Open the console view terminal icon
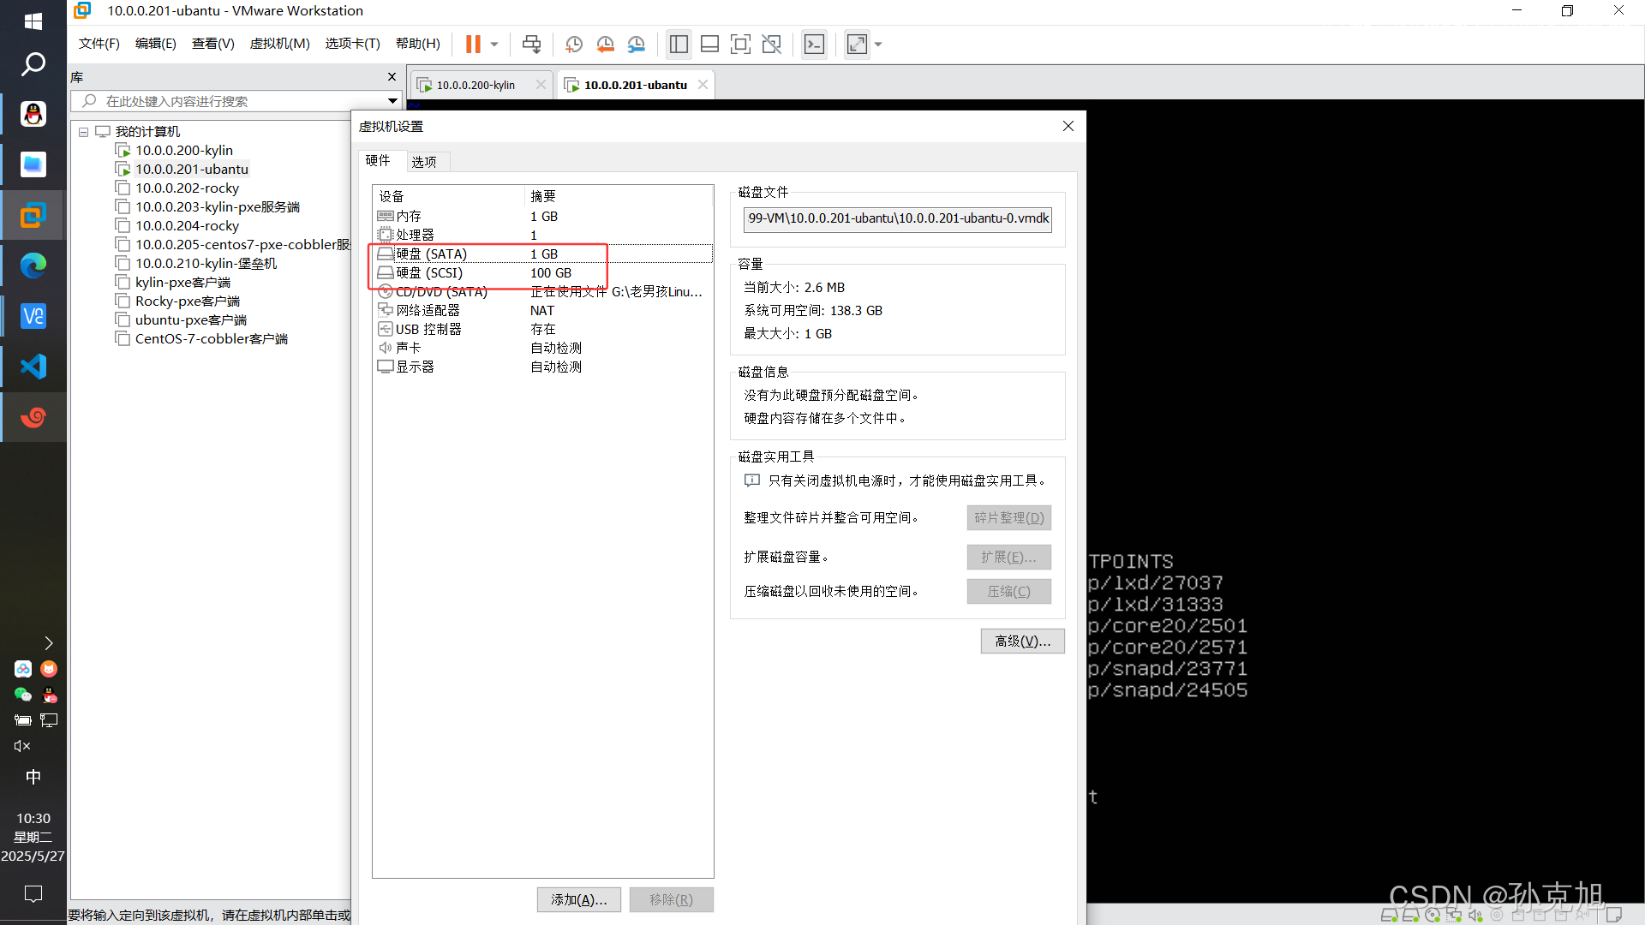Viewport: 1645px width, 925px height. pyautogui.click(x=814, y=44)
